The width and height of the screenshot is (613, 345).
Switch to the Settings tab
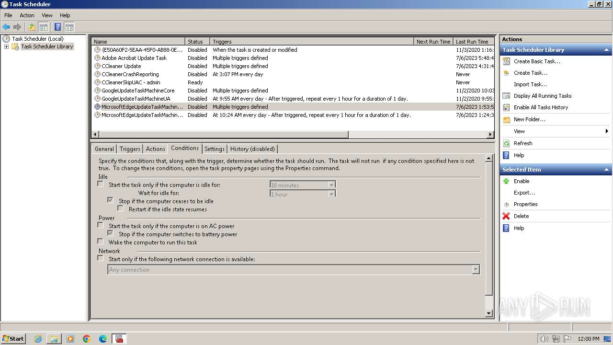(x=215, y=149)
